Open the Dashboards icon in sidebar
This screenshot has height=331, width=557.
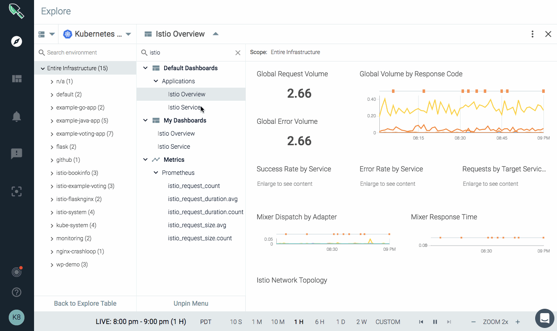pos(17,79)
